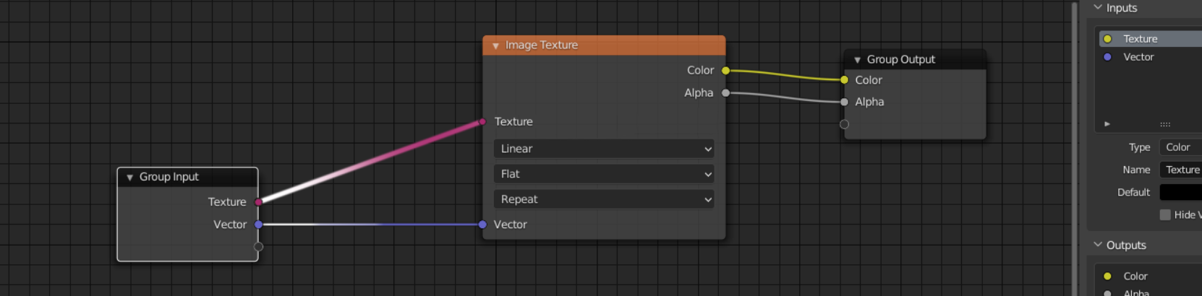Collapse the Group Output node arrow
This screenshot has height=296, width=1202.
coord(857,60)
